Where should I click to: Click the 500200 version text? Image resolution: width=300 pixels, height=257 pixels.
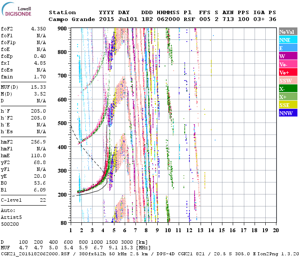(x=10, y=224)
